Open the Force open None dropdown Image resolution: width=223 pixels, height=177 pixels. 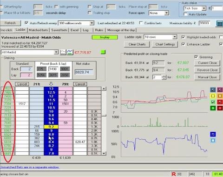(x=167, y=13)
